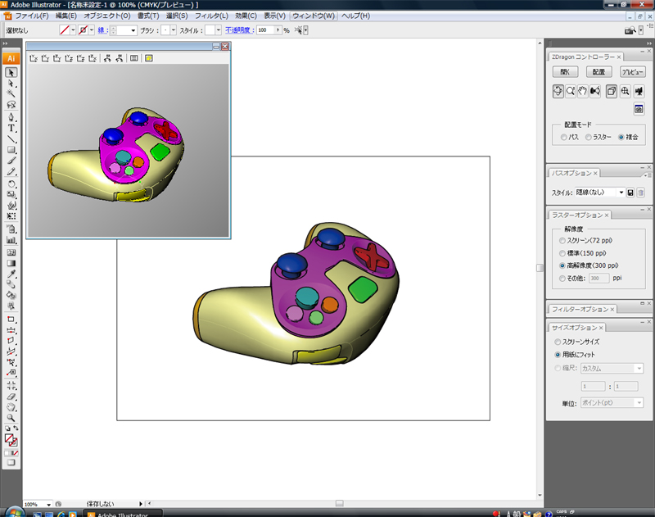Select the Pen tool in the toolbox
Image resolution: width=655 pixels, height=517 pixels.
[x=11, y=117]
